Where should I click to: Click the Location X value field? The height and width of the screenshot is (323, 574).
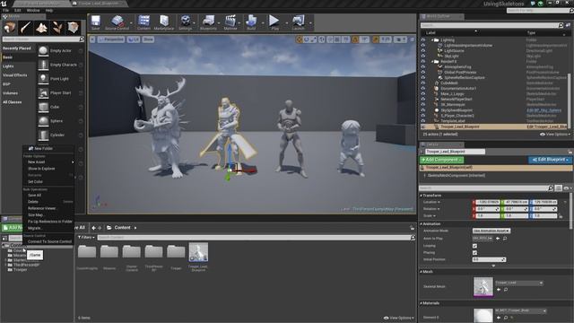(487, 202)
